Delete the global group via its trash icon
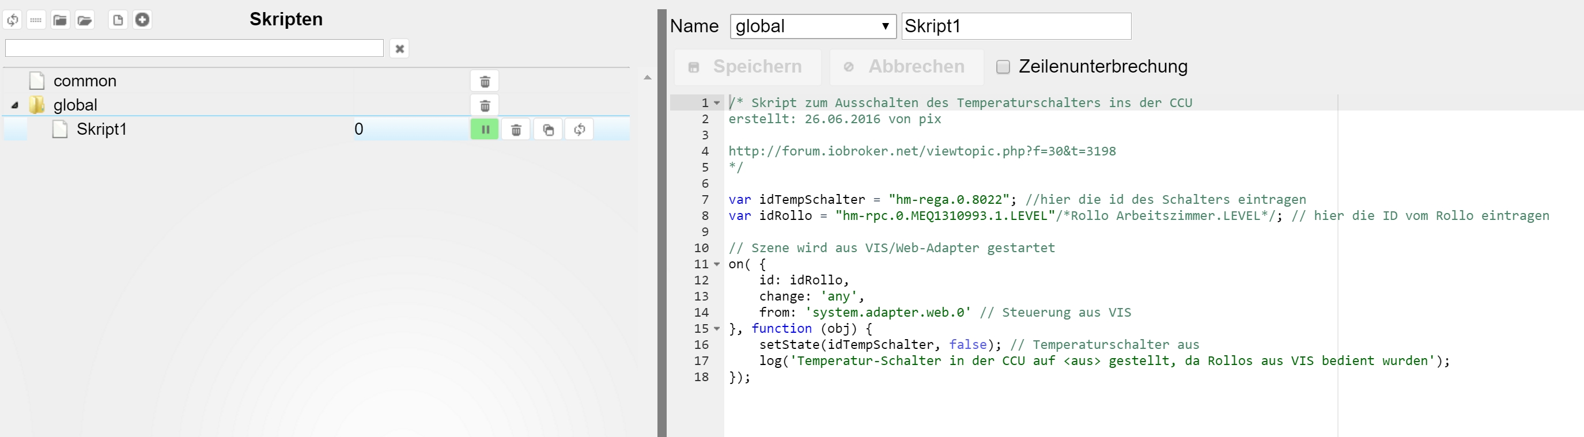 coord(485,106)
